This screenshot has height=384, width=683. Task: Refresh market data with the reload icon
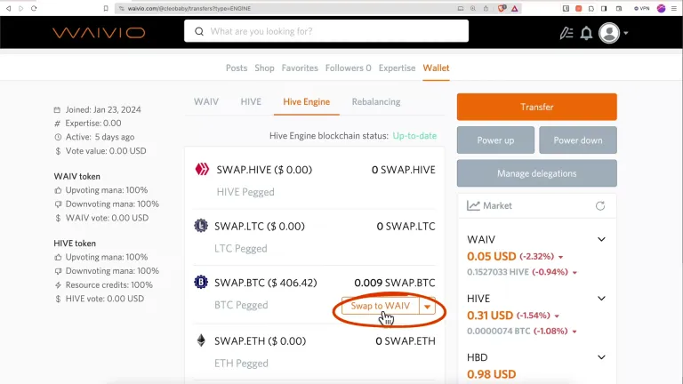(x=600, y=206)
